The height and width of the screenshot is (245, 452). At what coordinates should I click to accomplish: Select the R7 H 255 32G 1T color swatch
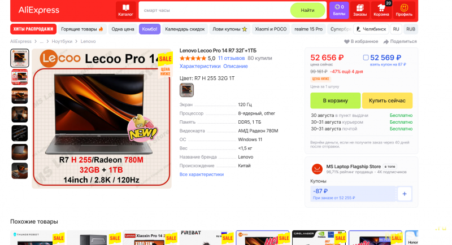pyautogui.click(x=186, y=90)
